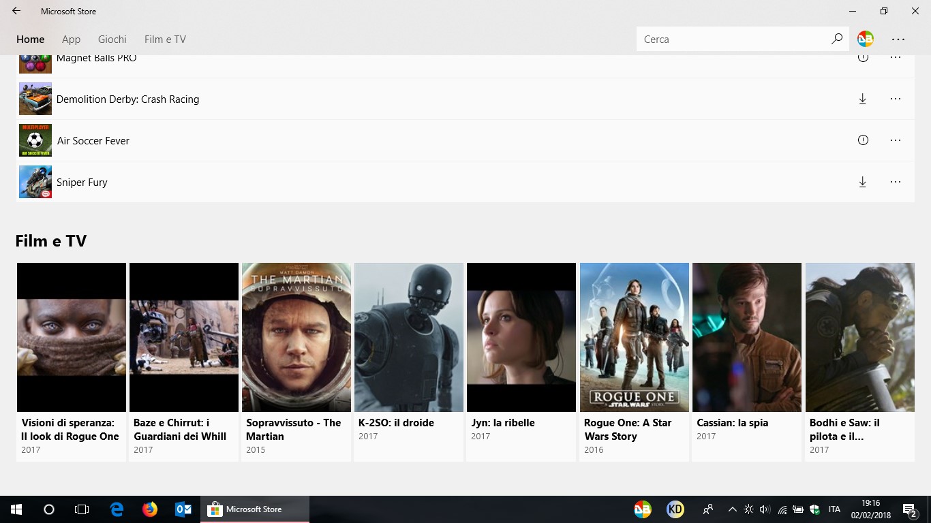Download Sniper Fury
This screenshot has width=931, height=523.
[863, 182]
